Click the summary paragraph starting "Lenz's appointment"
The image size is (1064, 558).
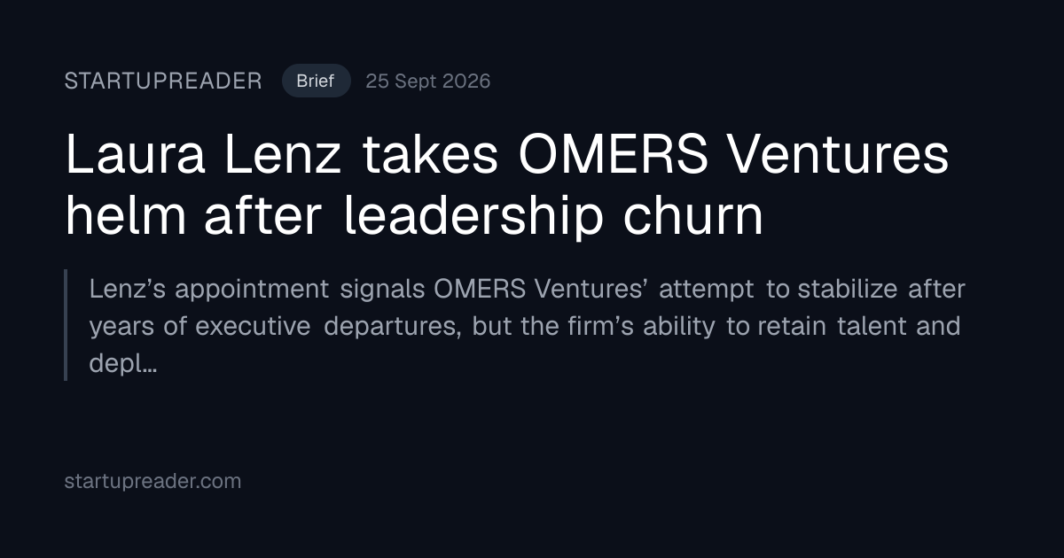pyautogui.click(x=527, y=326)
